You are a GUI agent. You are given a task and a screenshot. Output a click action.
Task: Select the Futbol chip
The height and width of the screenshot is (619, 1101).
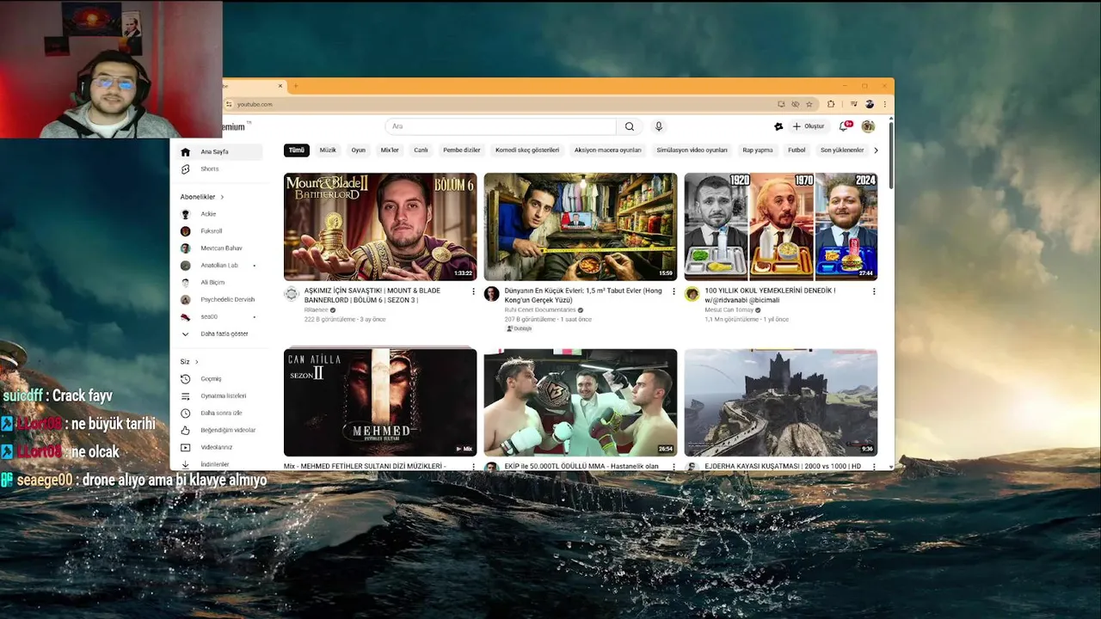click(797, 150)
